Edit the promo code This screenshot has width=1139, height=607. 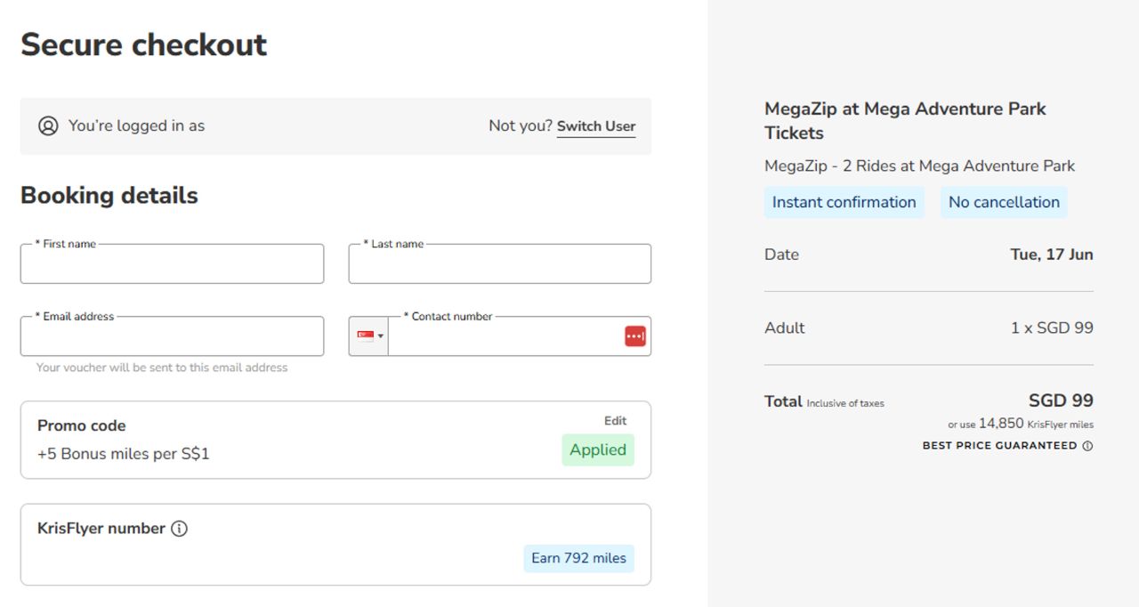tap(616, 421)
